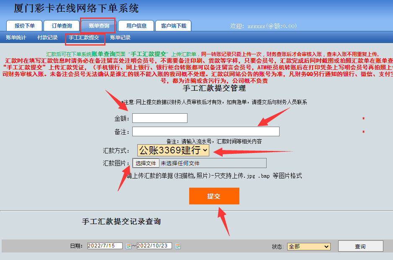
Task: Open the 账单统计 submenu item
Action: click(16, 38)
